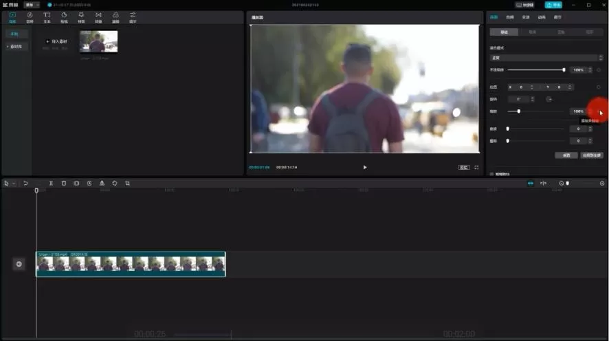This screenshot has width=609, height=341.
Task: Open the selection tool dropdown arrow
Action: 14,184
